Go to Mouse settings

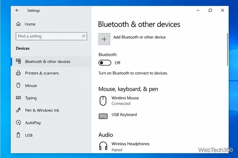(x=51, y=86)
